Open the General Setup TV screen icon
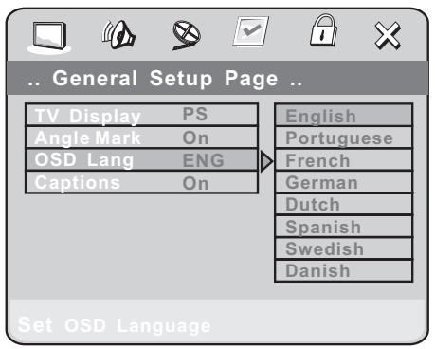Screen dimensions: 435x349 tap(49, 37)
